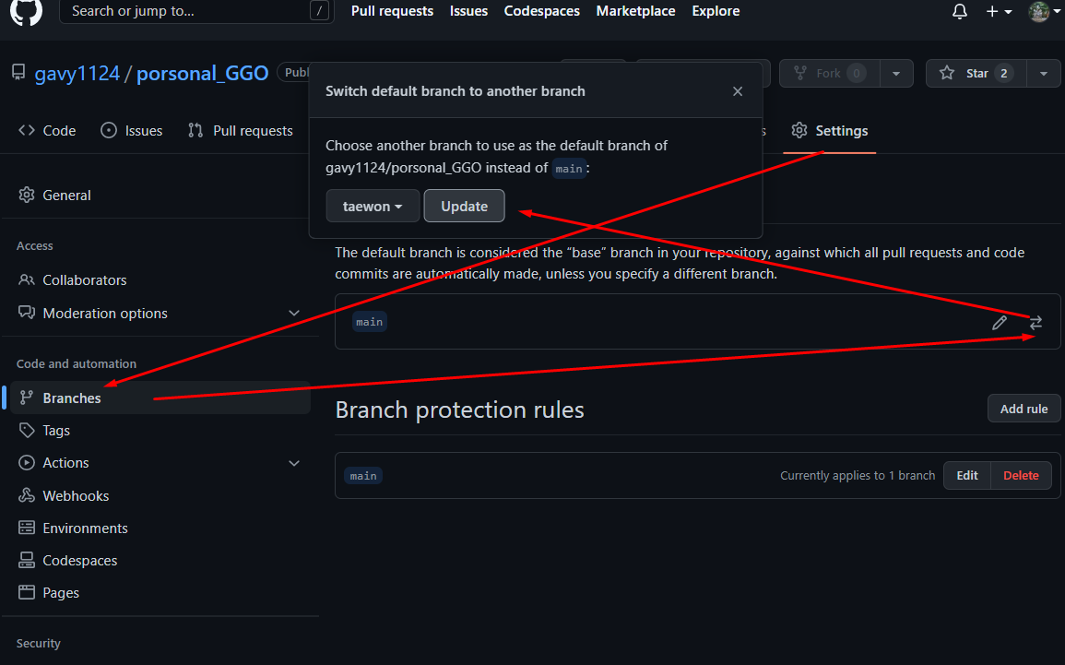Expand Moderation options chevron
Viewport: 1065px width, 665px height.
[294, 314]
